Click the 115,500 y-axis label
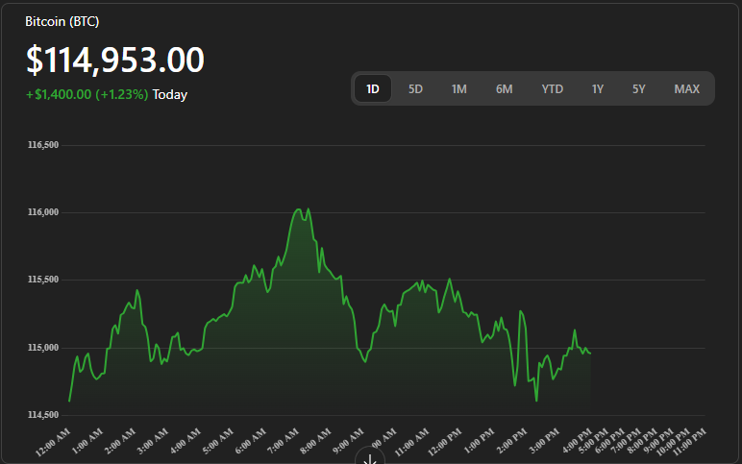742x464 pixels. [x=43, y=280]
